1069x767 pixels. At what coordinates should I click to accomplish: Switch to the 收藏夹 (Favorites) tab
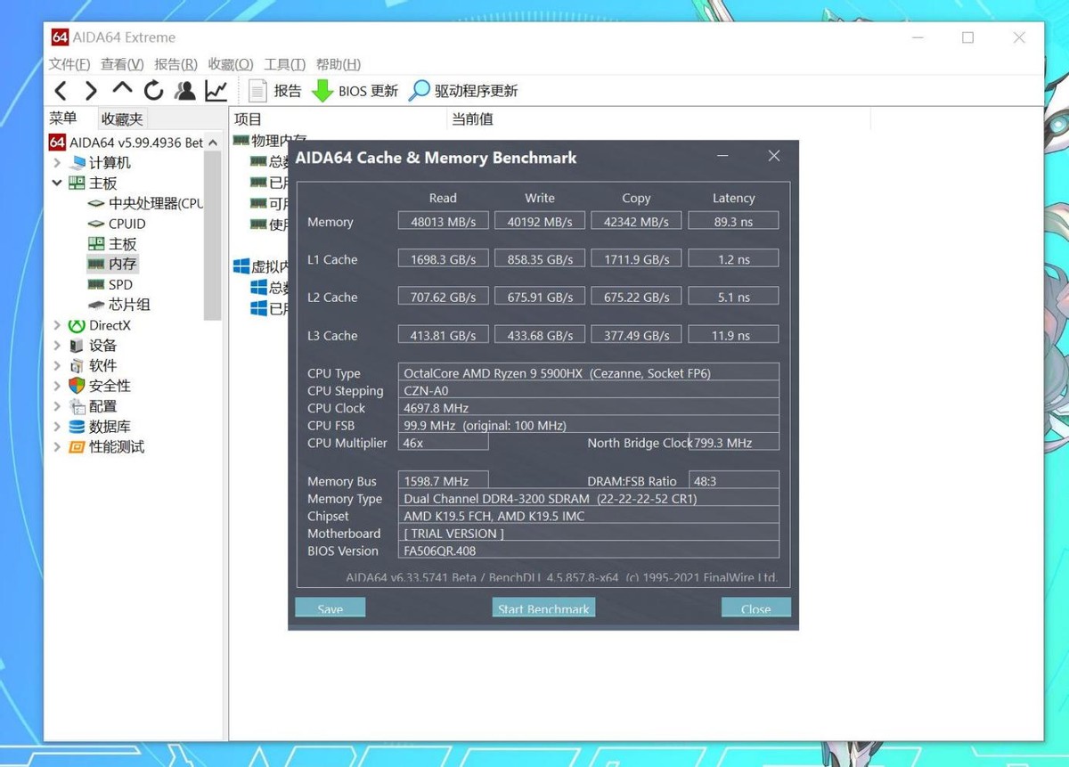pos(122,118)
